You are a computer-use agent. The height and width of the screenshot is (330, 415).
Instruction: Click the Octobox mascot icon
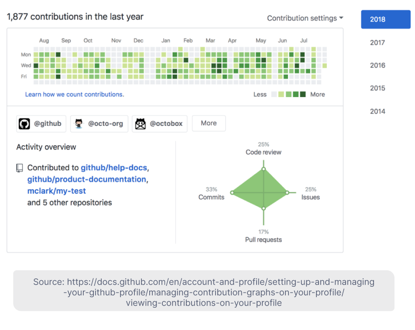point(141,124)
